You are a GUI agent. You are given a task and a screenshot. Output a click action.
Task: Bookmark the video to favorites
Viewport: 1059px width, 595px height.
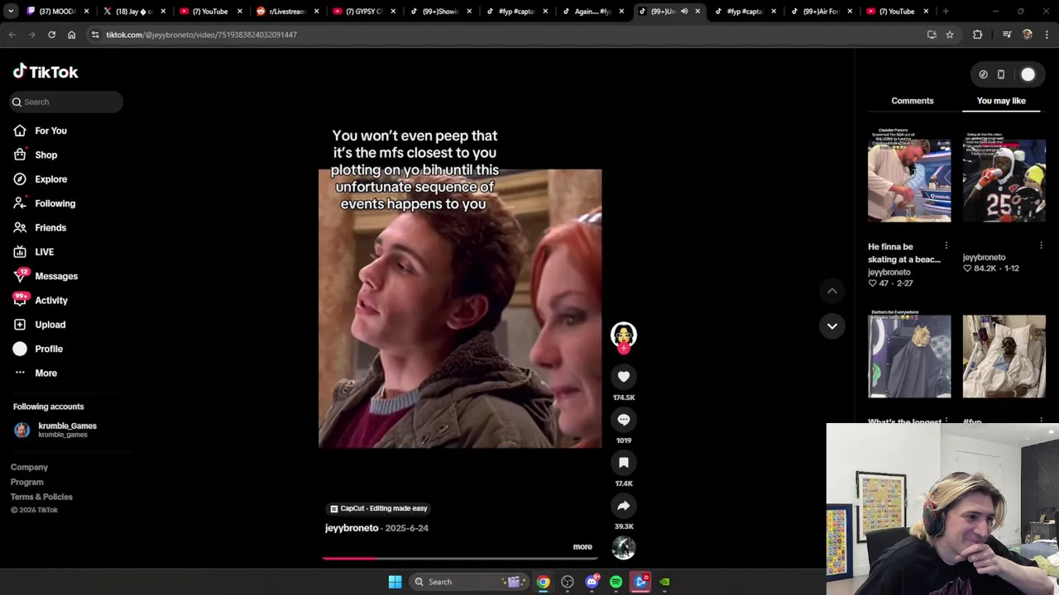624,463
